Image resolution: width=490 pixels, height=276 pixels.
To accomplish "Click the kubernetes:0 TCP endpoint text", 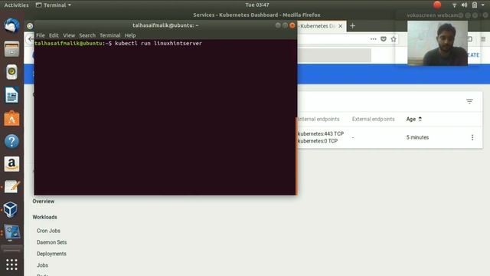I will [x=318, y=141].
